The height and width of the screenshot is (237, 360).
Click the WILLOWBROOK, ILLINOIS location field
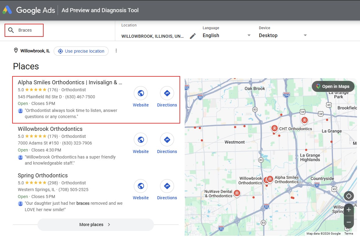point(152,36)
